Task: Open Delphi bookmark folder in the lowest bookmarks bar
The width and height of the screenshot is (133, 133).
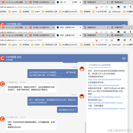Action: [x=36, y=45]
